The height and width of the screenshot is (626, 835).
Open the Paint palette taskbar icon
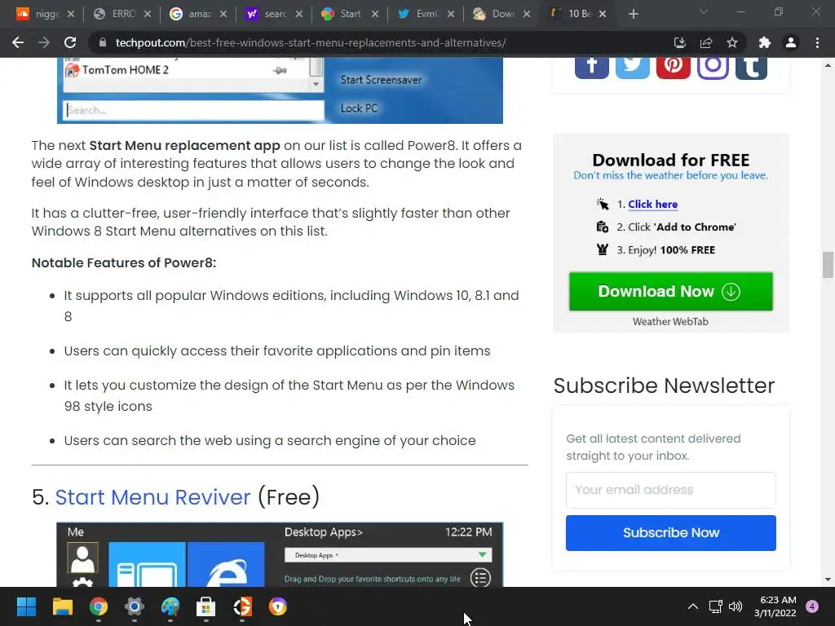click(170, 606)
